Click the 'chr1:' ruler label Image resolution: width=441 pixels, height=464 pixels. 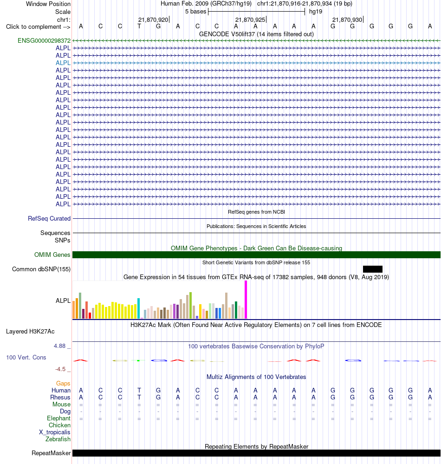(64, 20)
